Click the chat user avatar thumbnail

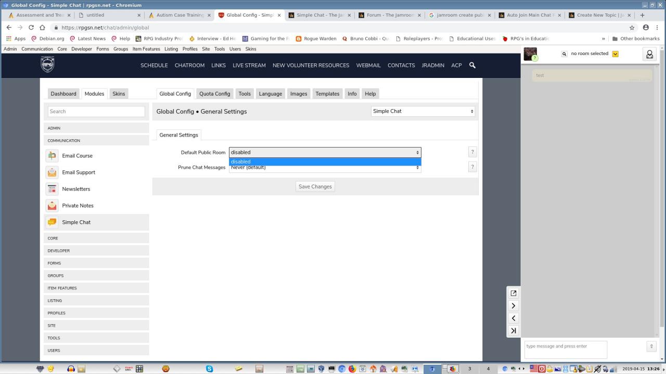(530, 54)
